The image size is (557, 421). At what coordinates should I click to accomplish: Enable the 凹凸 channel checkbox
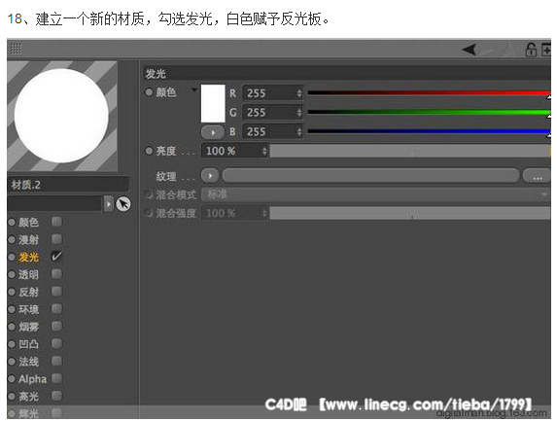[x=56, y=343]
